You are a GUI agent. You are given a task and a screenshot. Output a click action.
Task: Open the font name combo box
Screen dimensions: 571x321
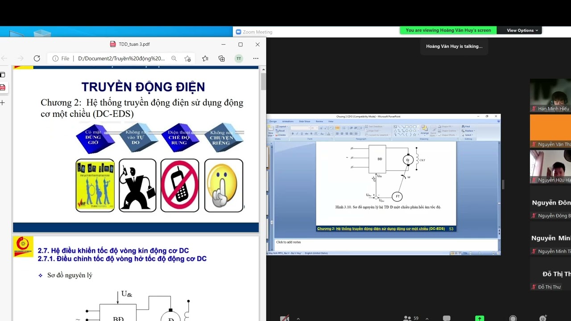300,128
